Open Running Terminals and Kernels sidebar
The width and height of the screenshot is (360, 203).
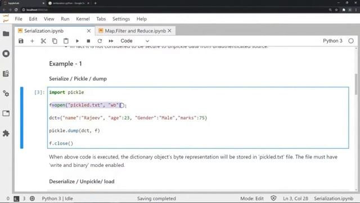coord(6,54)
